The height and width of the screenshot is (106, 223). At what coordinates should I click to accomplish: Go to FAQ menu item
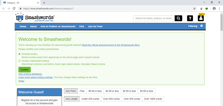click(82, 26)
